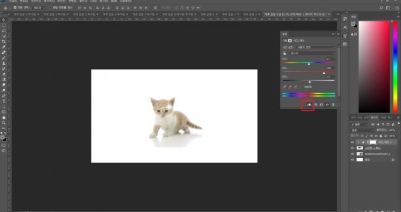Select the Rectangular Marquee tool
401x212 pixels.
point(4,25)
